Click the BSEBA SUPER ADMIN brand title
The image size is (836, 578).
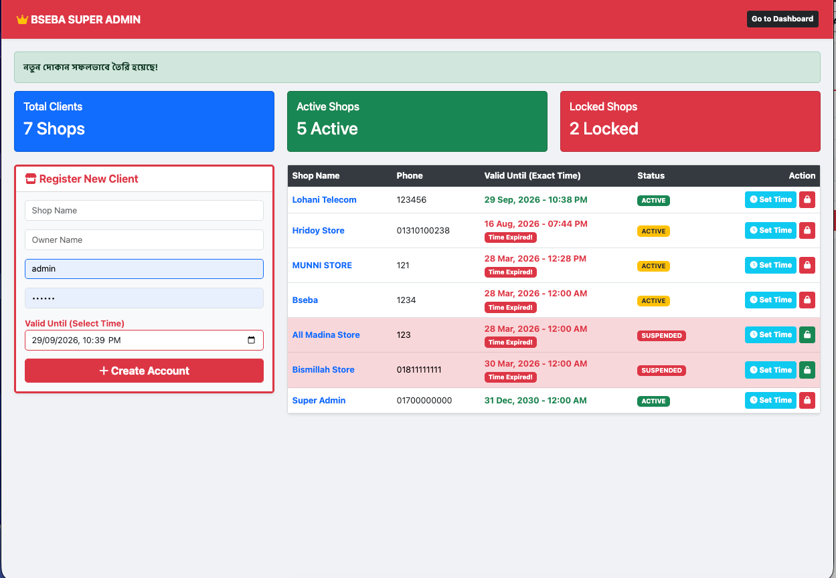click(86, 19)
